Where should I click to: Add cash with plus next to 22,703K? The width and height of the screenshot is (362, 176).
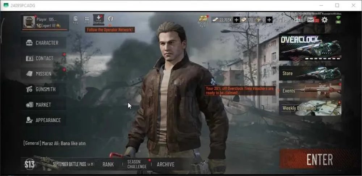(x=236, y=20)
